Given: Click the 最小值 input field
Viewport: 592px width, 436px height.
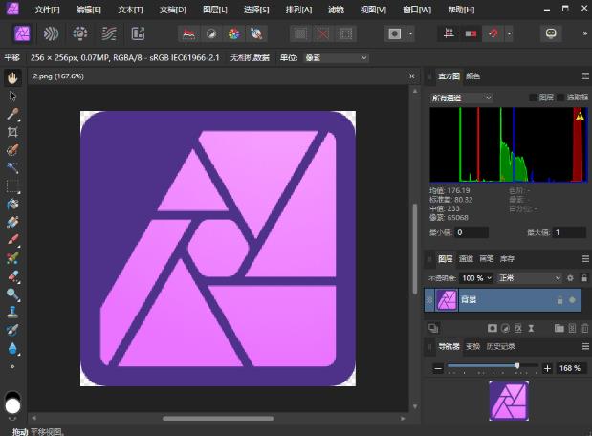Looking at the screenshot, I should (x=471, y=232).
